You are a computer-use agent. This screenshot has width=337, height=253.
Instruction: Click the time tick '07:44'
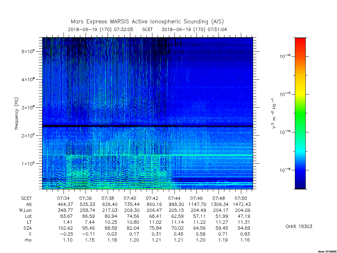click(x=174, y=198)
